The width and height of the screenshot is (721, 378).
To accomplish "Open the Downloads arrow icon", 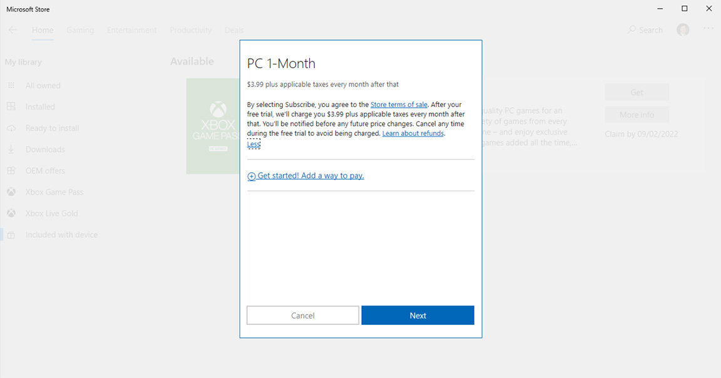I will [x=11, y=150].
